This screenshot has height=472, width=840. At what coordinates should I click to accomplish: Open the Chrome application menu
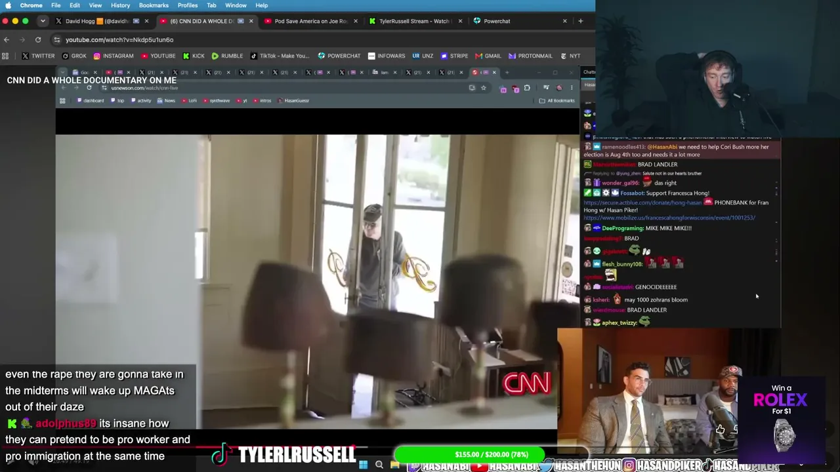point(31,5)
